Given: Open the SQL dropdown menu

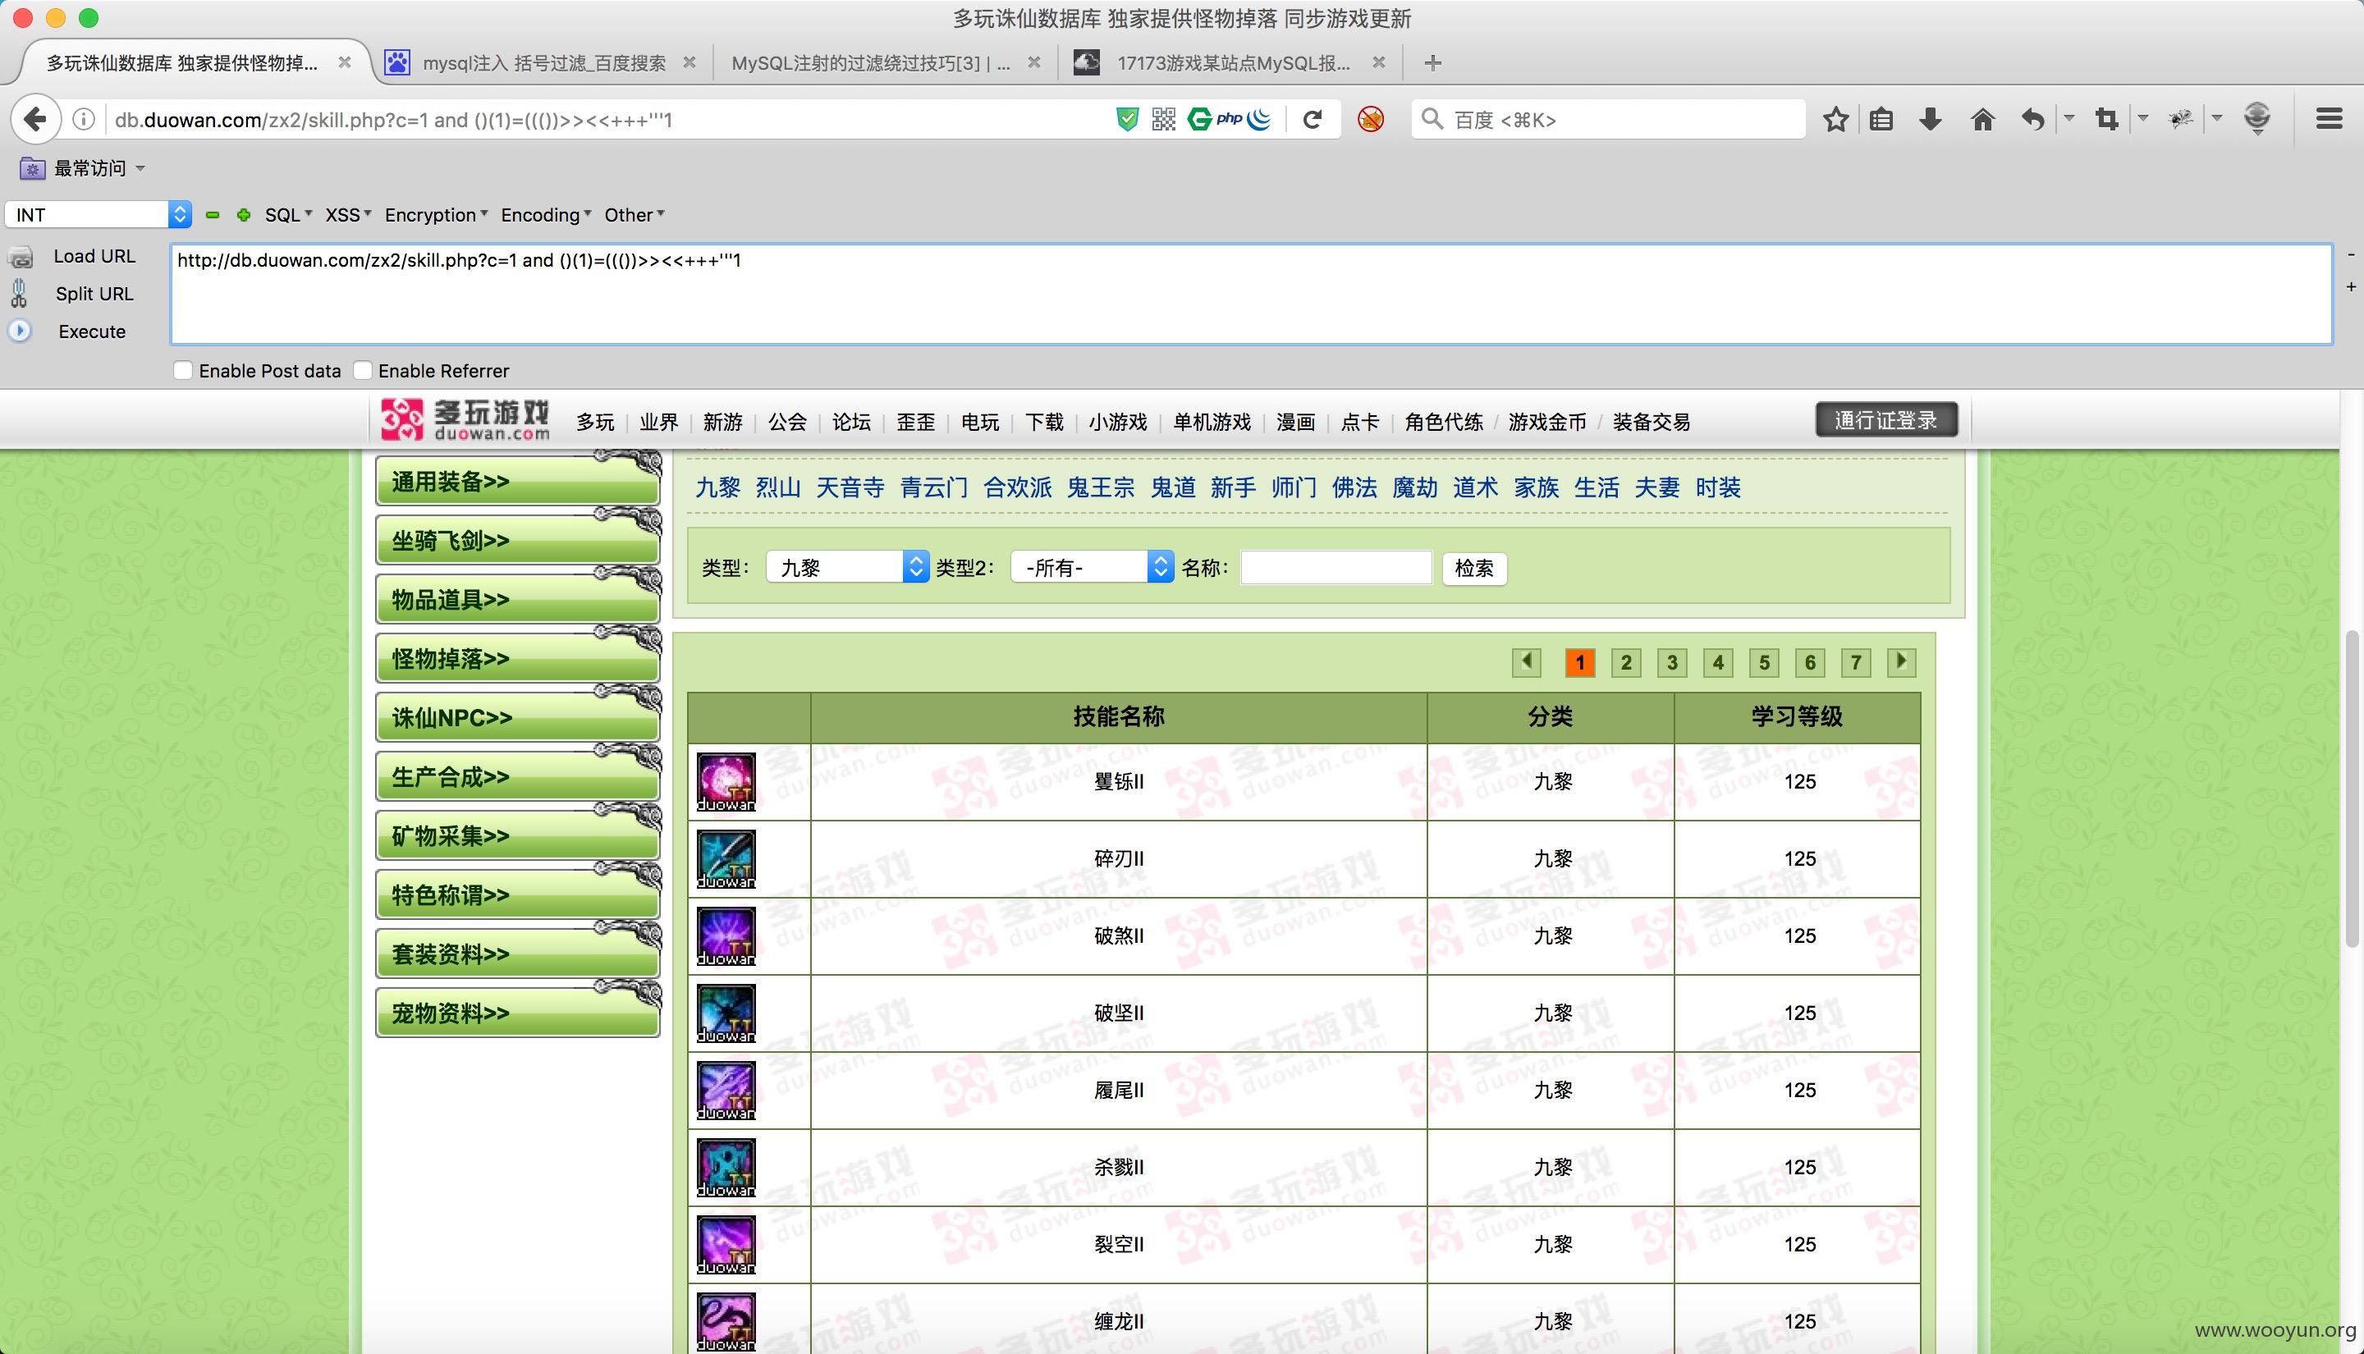Looking at the screenshot, I should click(288, 215).
